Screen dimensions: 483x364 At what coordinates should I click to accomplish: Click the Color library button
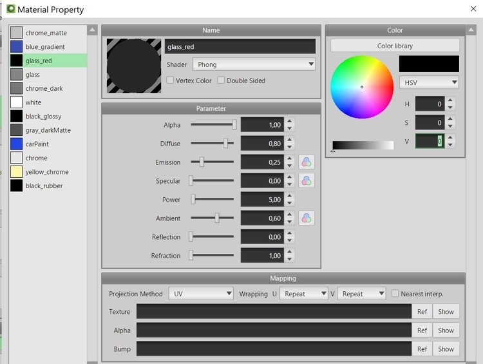(395, 46)
